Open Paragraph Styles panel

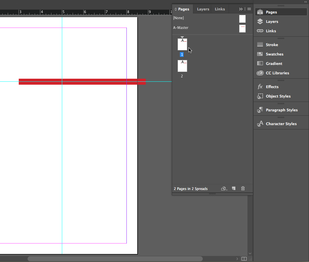pos(281,110)
